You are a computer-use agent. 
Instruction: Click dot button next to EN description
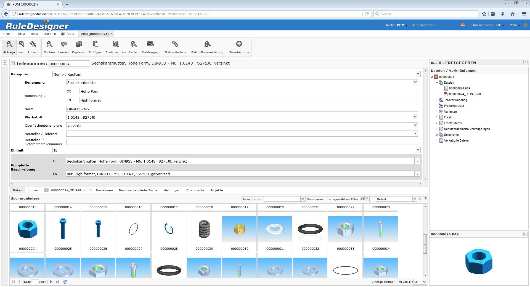417,174
